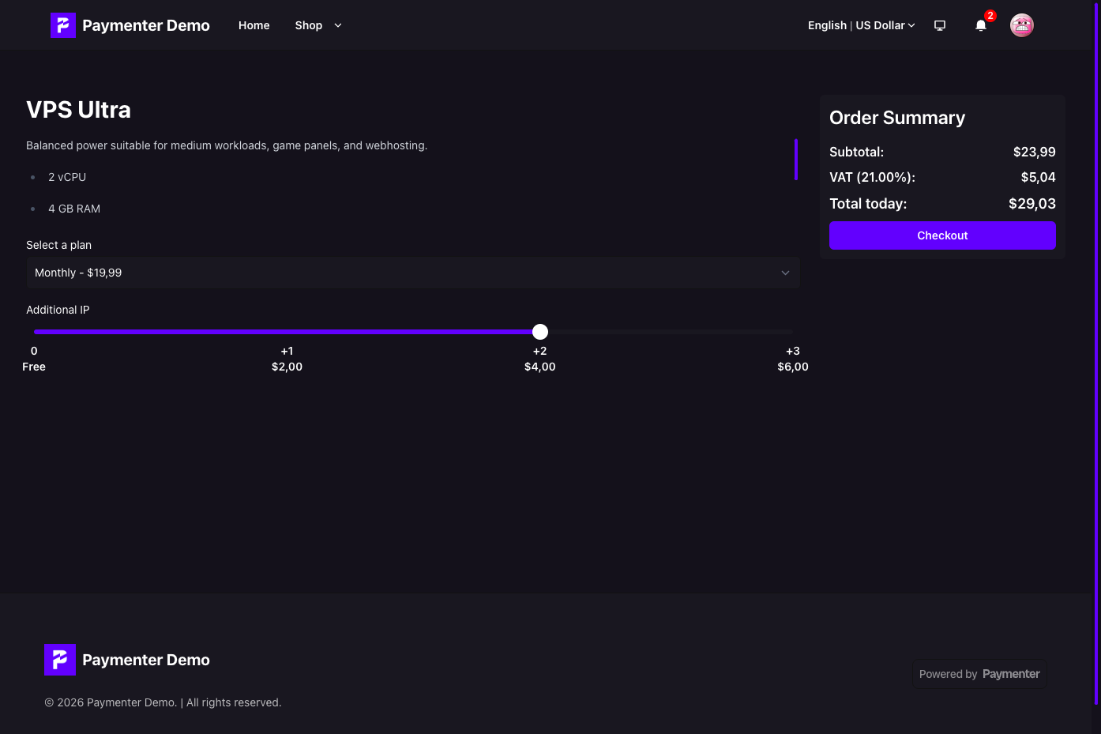Image resolution: width=1101 pixels, height=734 pixels.
Task: Select the +2 $4,00 IP label
Action: [540, 359]
